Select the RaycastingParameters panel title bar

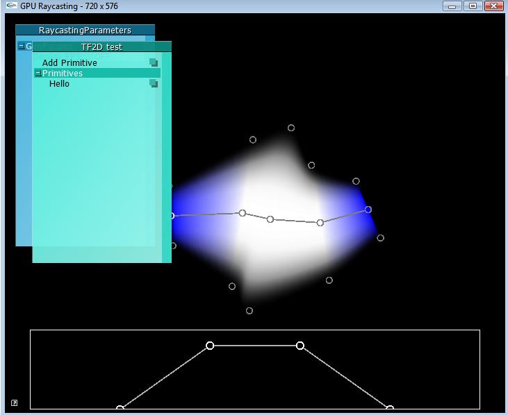[x=85, y=31]
